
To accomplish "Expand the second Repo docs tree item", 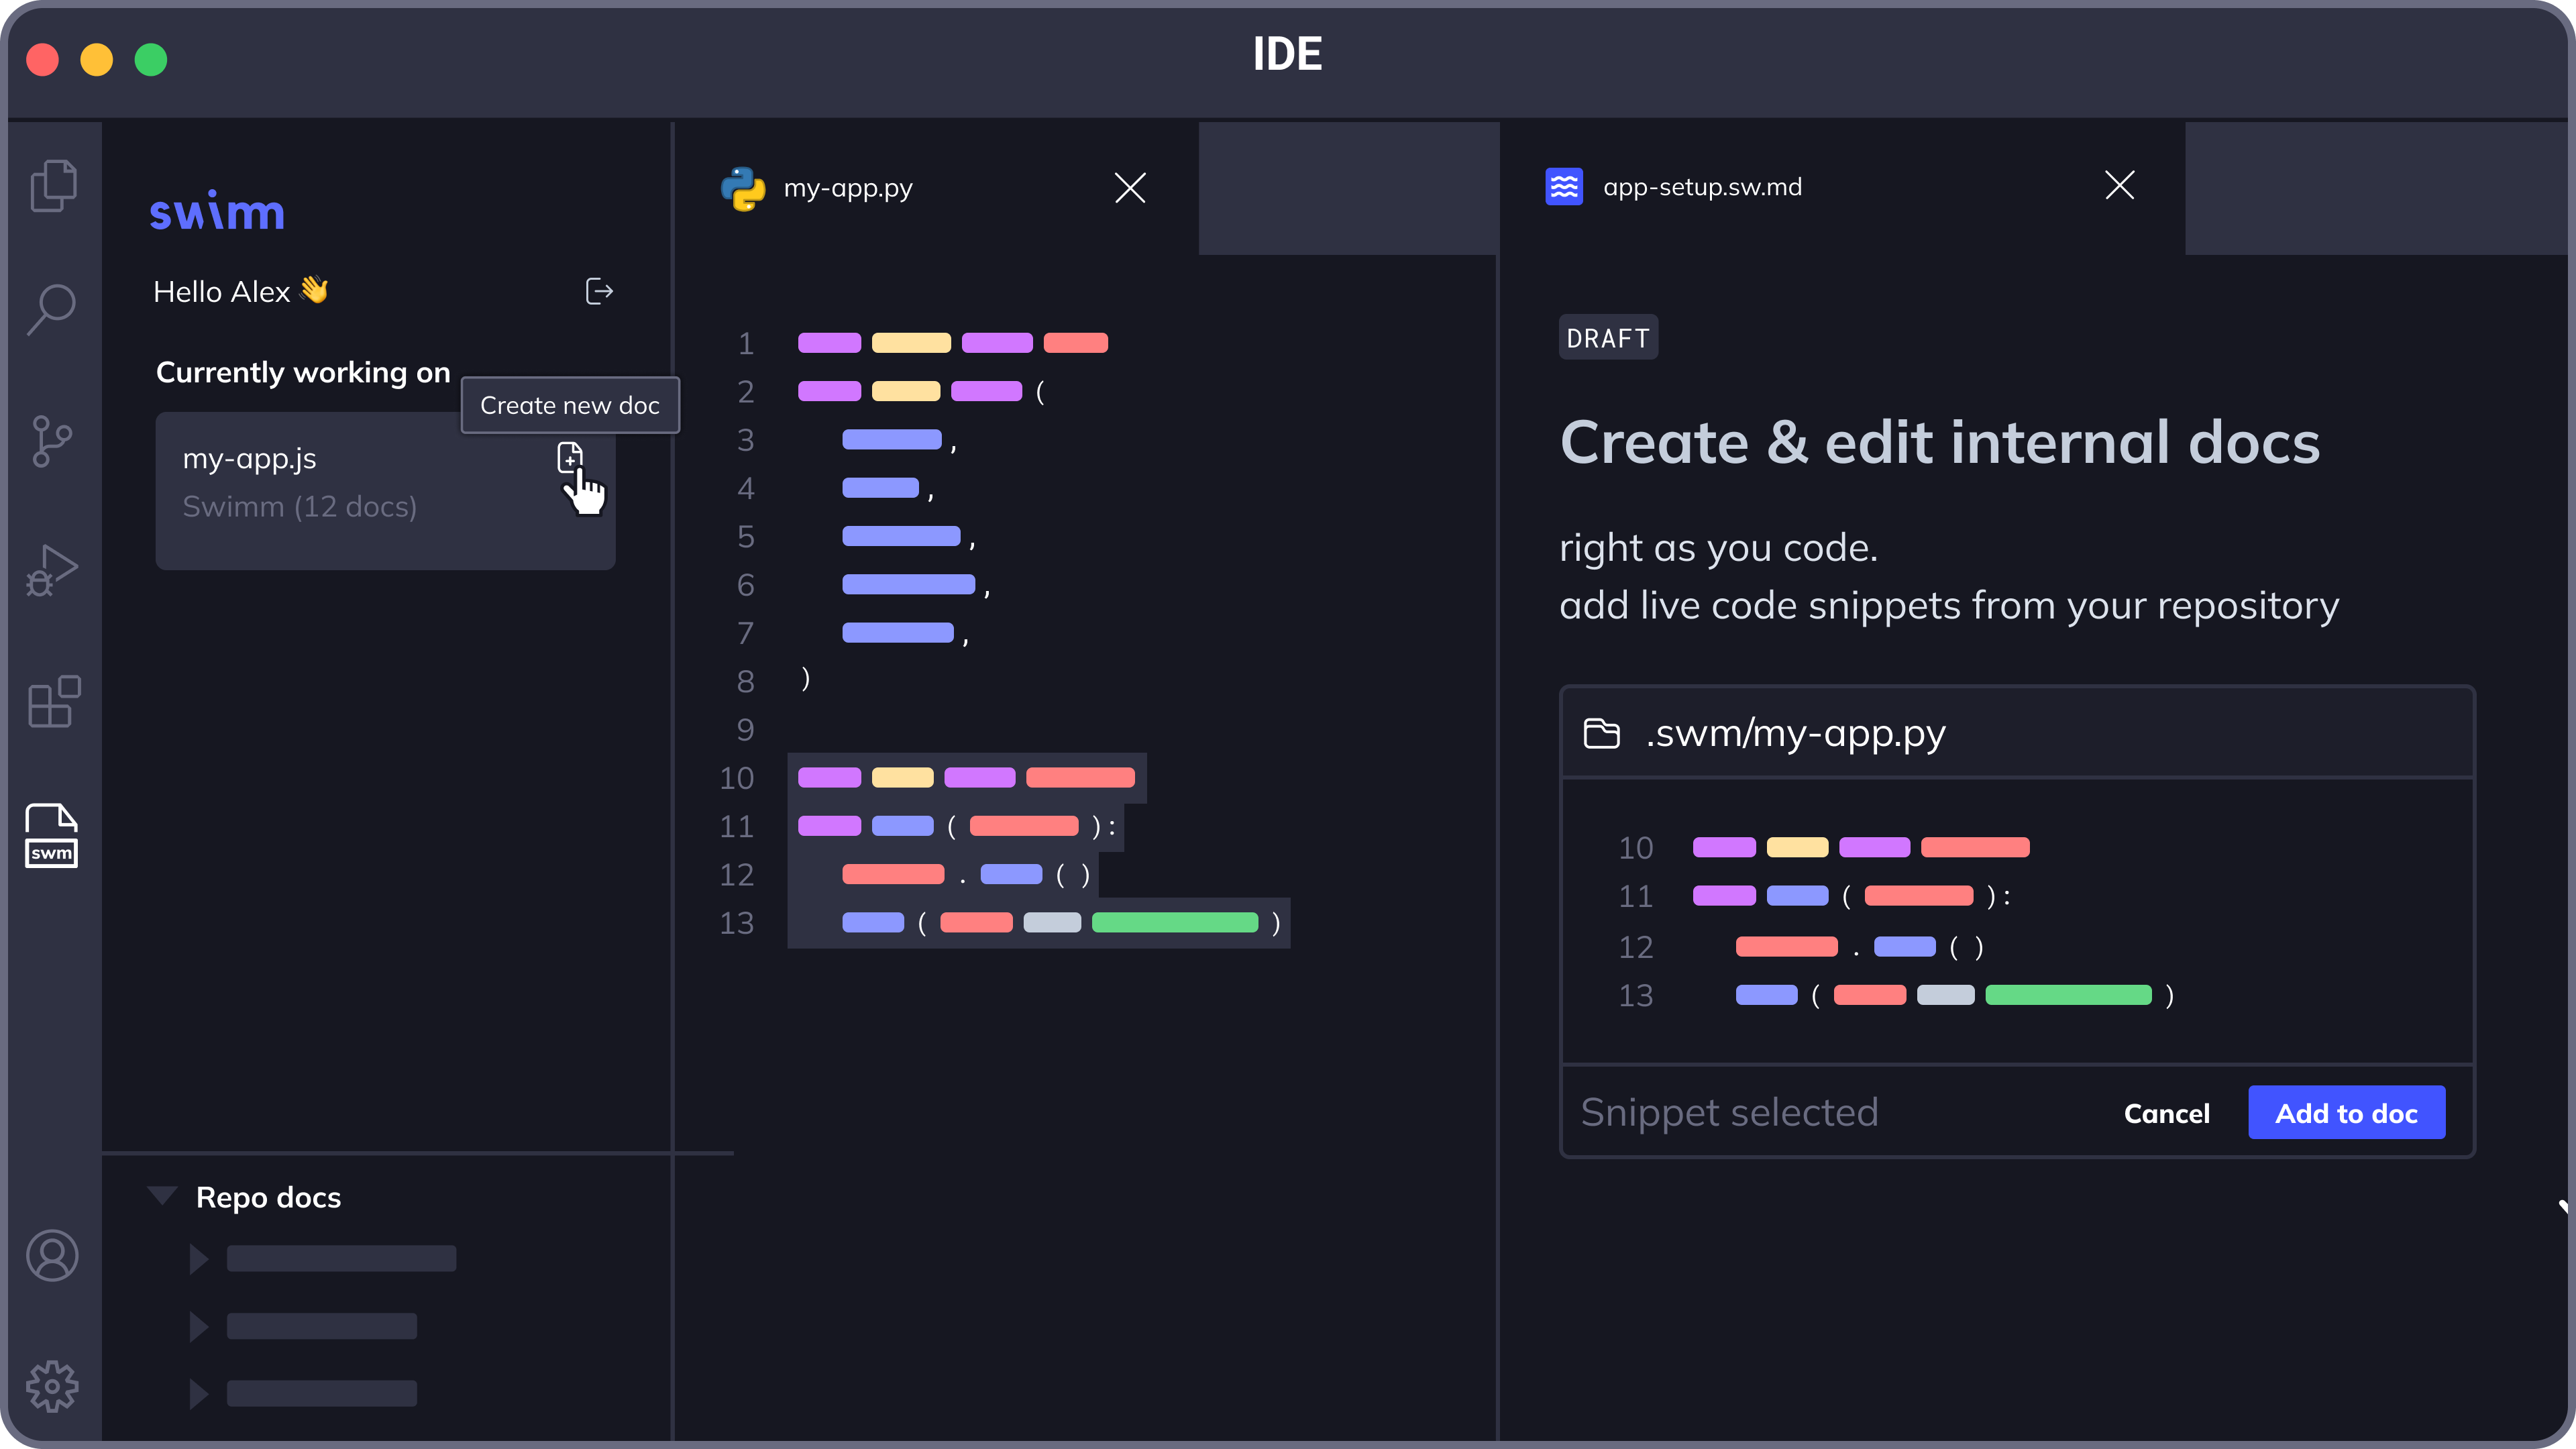I will 199,1326.
